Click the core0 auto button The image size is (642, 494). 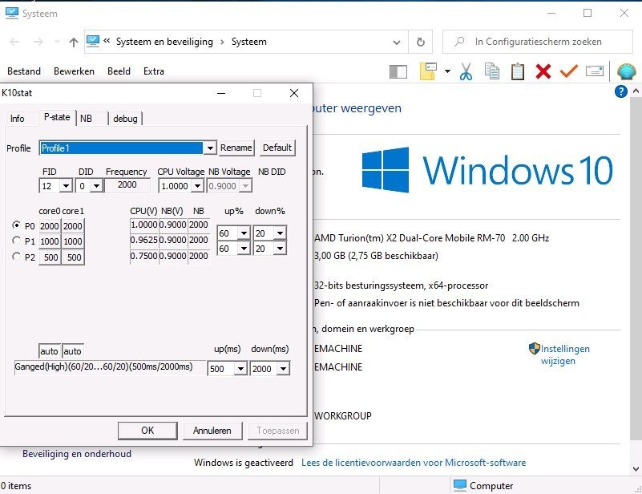[49, 351]
